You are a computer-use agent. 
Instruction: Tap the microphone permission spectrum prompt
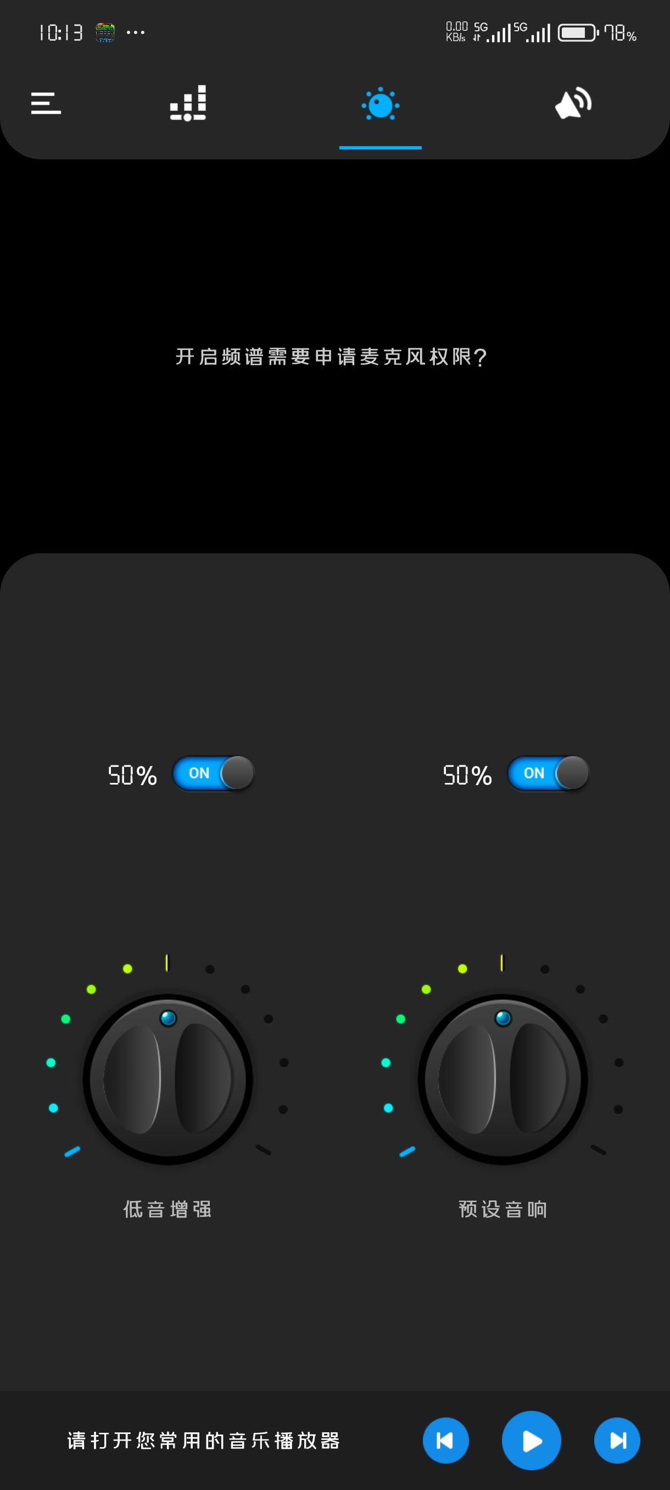pos(331,357)
